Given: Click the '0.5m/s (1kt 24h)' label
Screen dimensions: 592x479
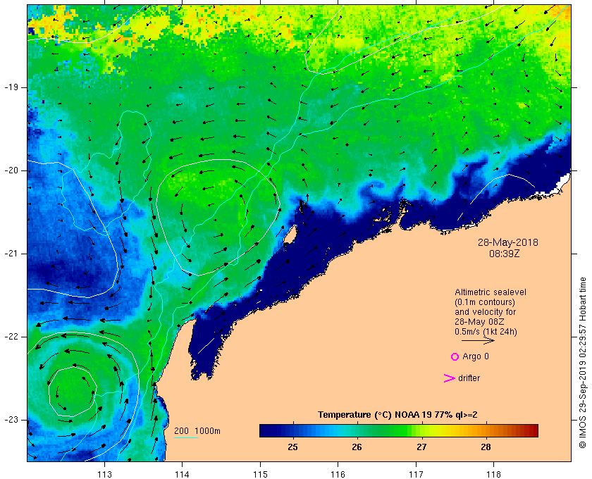Looking at the screenshot, I should [x=486, y=332].
